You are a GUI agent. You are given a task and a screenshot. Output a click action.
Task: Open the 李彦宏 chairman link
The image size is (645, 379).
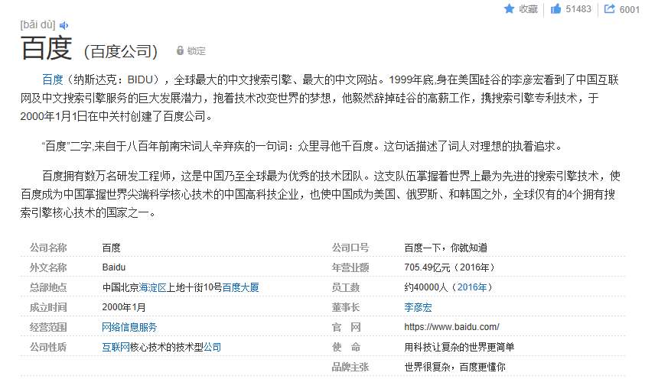418,307
